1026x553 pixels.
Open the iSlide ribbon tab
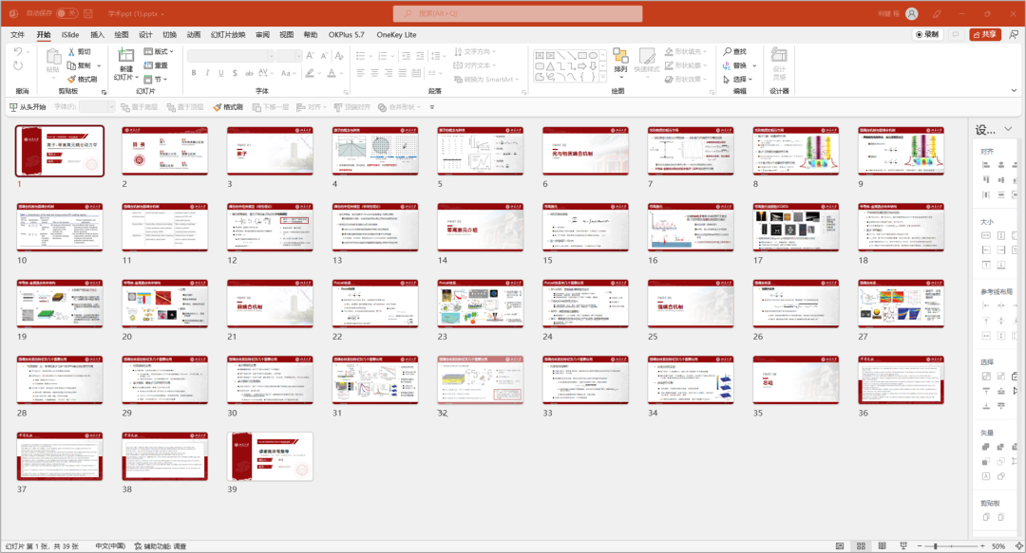click(70, 34)
